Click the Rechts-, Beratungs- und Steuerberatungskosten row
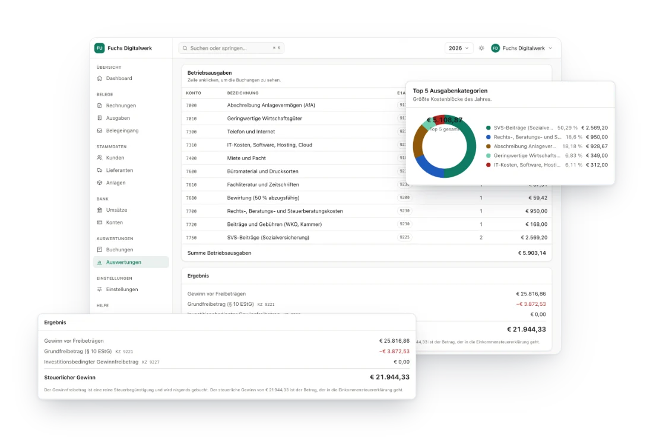Image resolution: width=653 pixels, height=437 pixels. (366, 211)
